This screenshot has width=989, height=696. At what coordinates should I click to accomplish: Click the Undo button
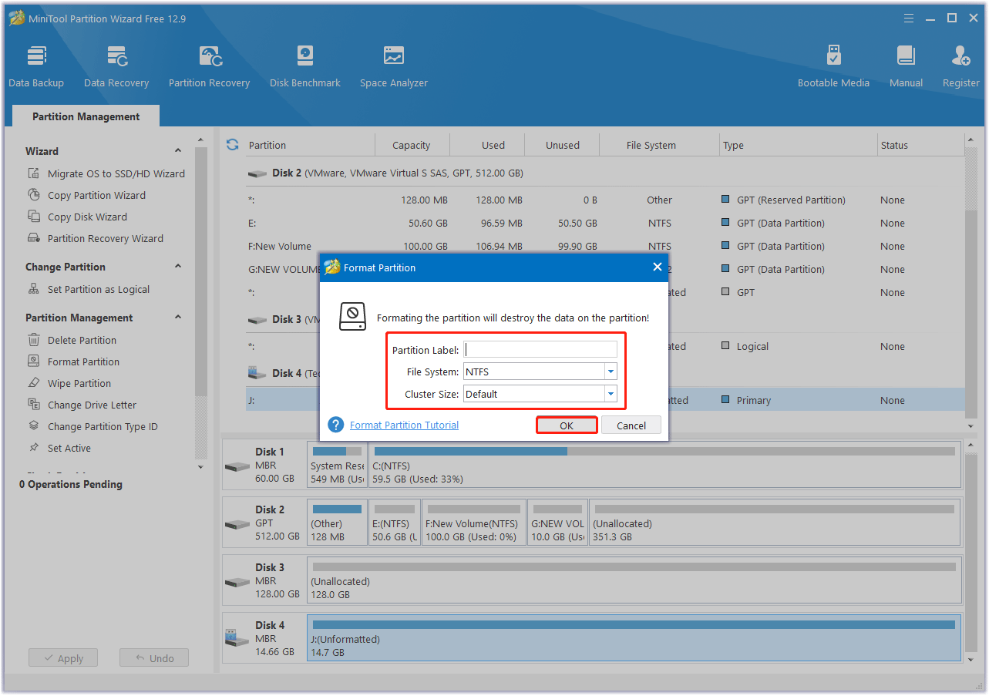click(154, 658)
